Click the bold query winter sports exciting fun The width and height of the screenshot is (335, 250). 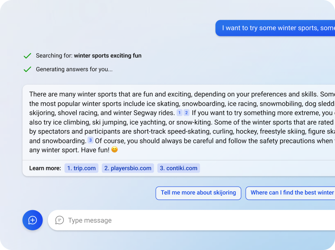click(108, 56)
